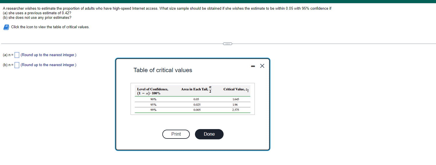Screen dimensions: 436x165
Task: Click the 'Level of Confidence' column header
Action: 153,91
